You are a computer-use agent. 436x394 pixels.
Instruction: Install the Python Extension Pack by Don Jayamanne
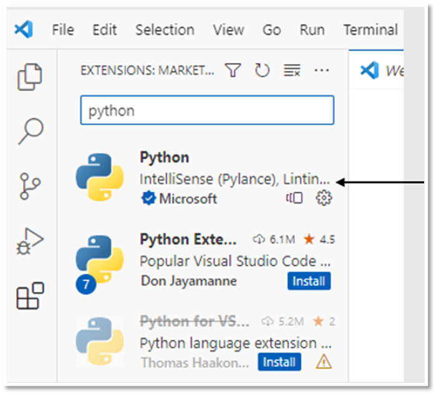click(309, 281)
